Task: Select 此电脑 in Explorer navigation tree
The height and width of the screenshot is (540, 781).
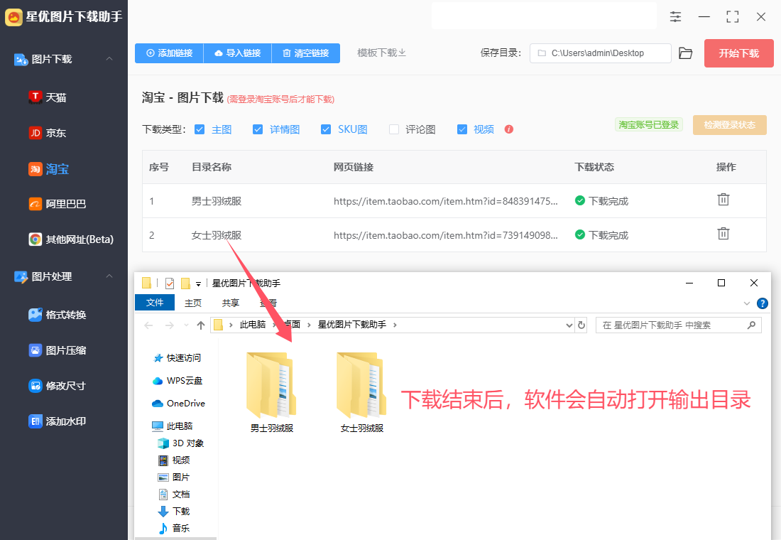Action: [x=173, y=426]
